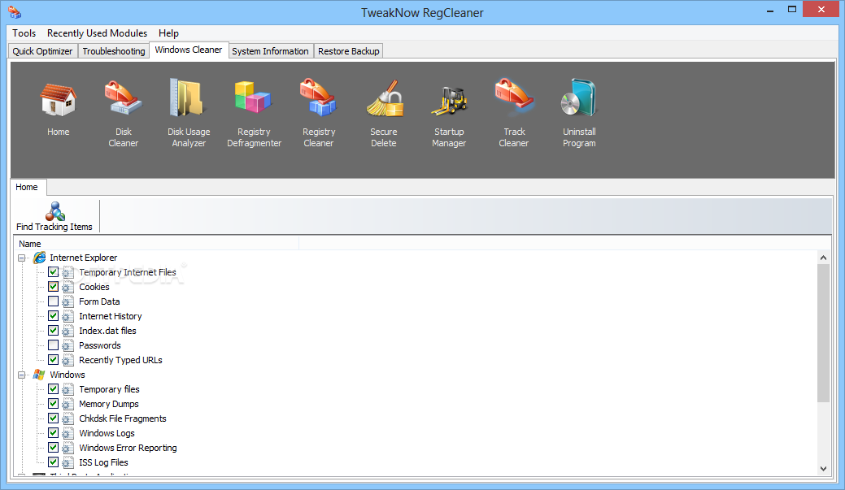Screen dimensions: 845x490
Task: Uncheck Temporary Internet Files
Action: click(54, 272)
